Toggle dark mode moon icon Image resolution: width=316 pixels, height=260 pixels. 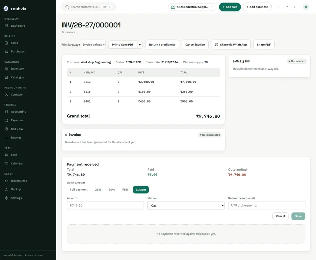295,7
